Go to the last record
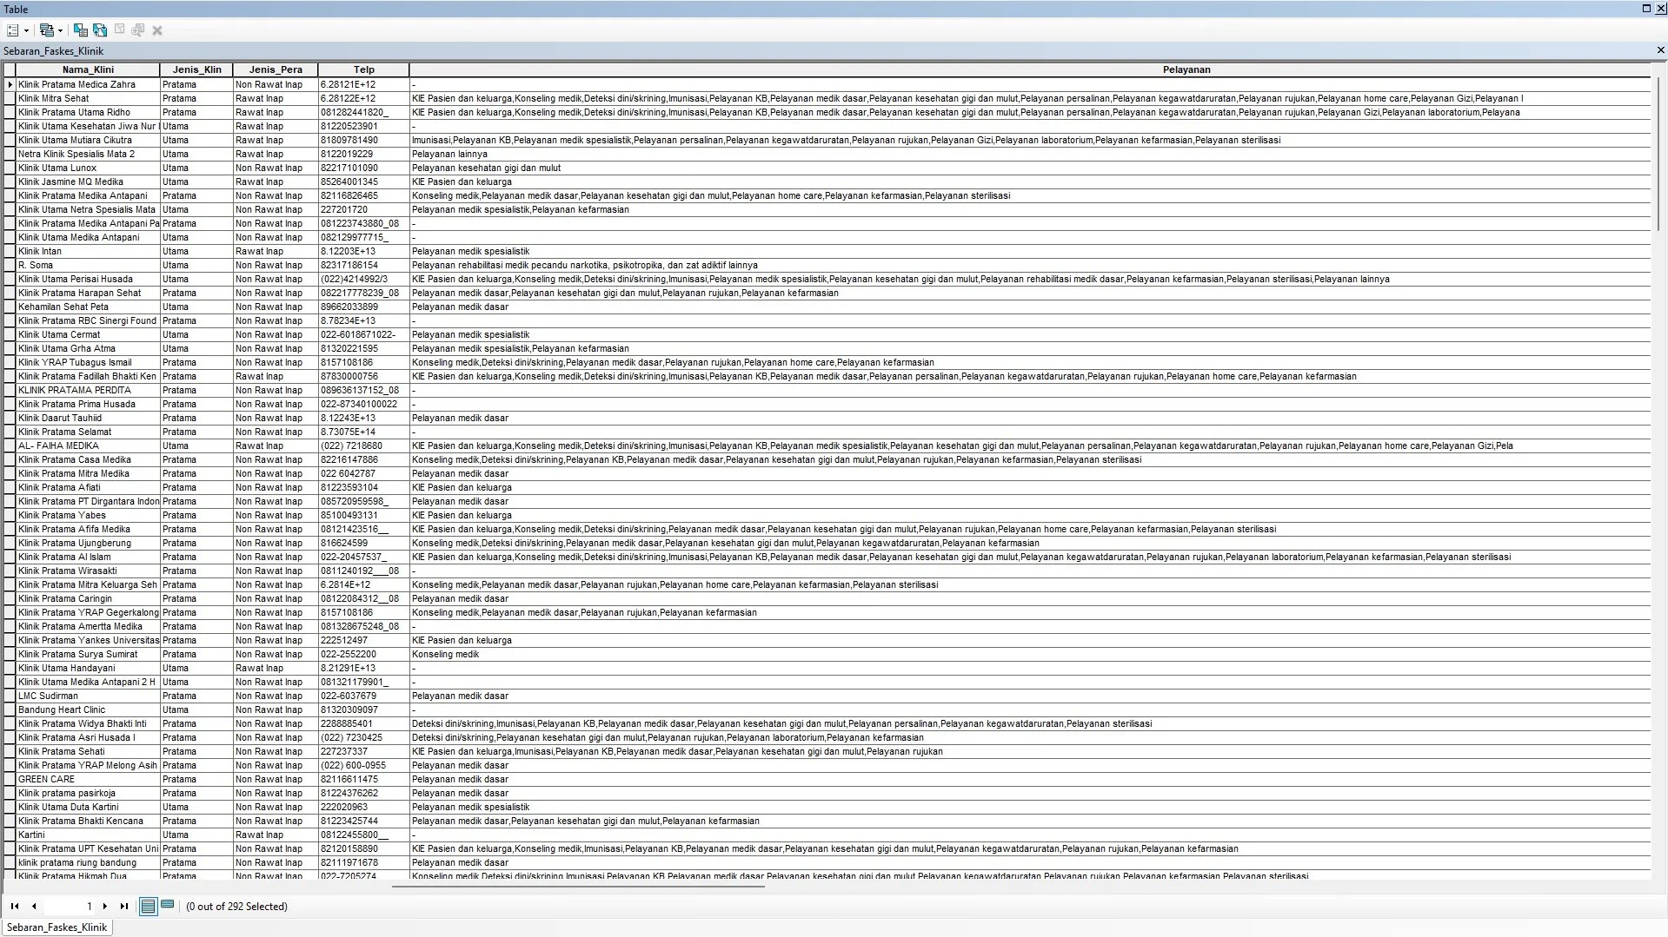Image resolution: width=1668 pixels, height=937 pixels. pos(124,906)
